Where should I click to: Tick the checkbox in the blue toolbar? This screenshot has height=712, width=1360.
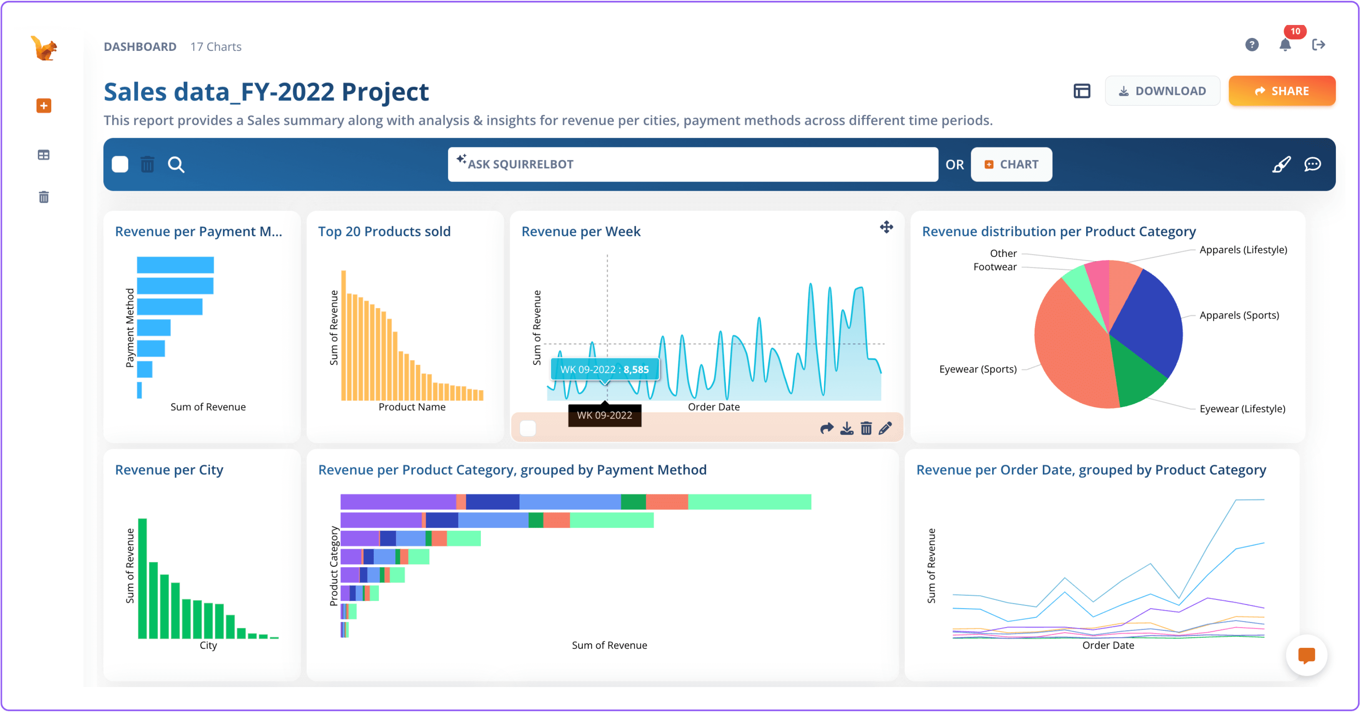[x=119, y=164]
